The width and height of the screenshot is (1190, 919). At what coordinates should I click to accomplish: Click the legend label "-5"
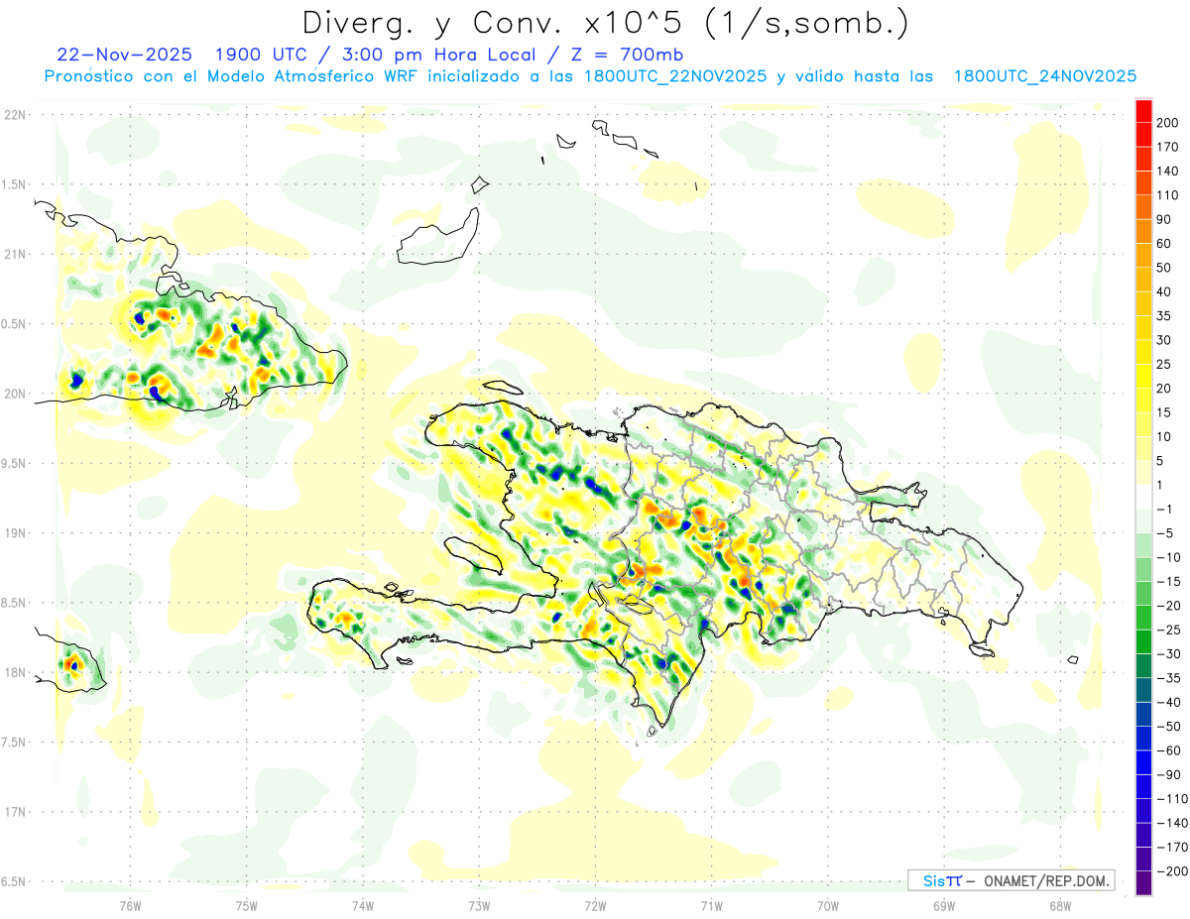coord(1164,533)
